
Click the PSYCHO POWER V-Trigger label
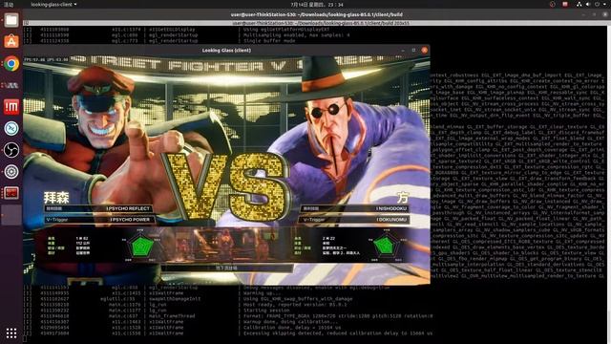coord(130,220)
